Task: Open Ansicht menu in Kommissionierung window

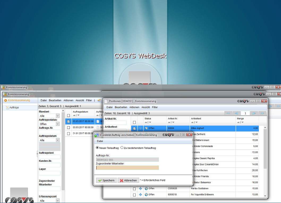Action: pyautogui.click(x=80, y=100)
